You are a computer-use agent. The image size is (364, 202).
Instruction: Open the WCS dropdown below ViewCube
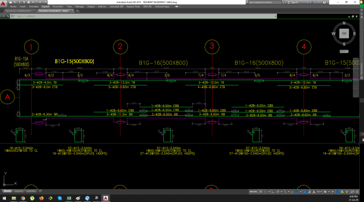[344, 51]
